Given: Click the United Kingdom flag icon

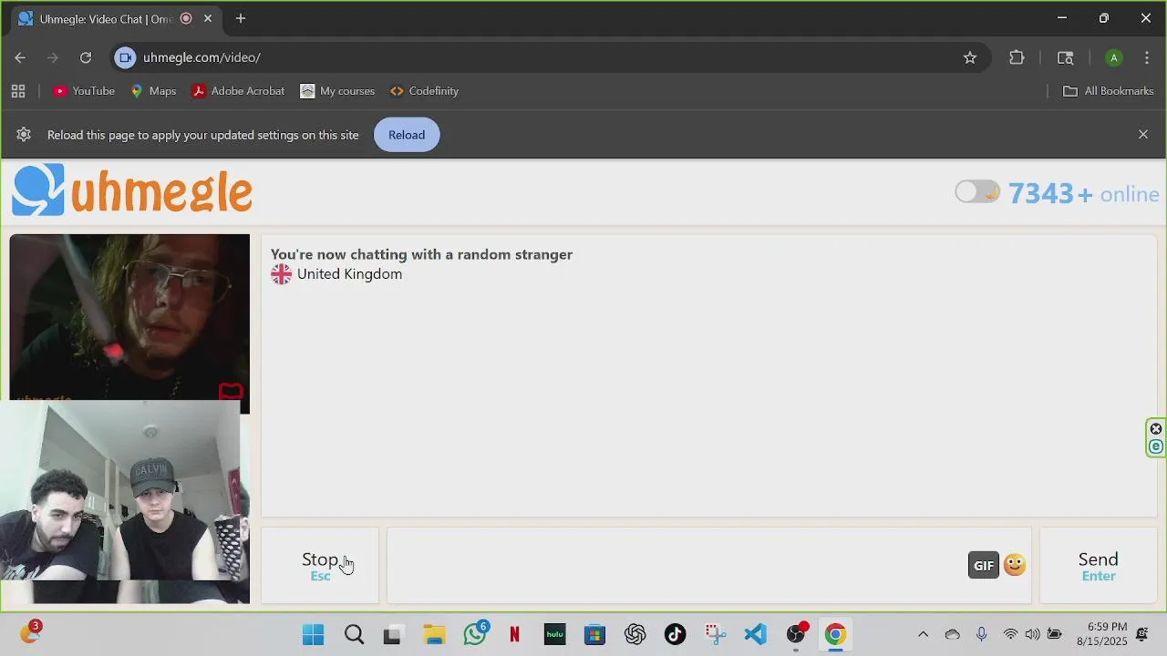Looking at the screenshot, I should pos(281,274).
